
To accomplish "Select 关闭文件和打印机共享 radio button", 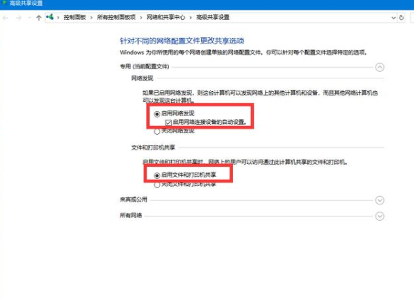I will click(157, 185).
